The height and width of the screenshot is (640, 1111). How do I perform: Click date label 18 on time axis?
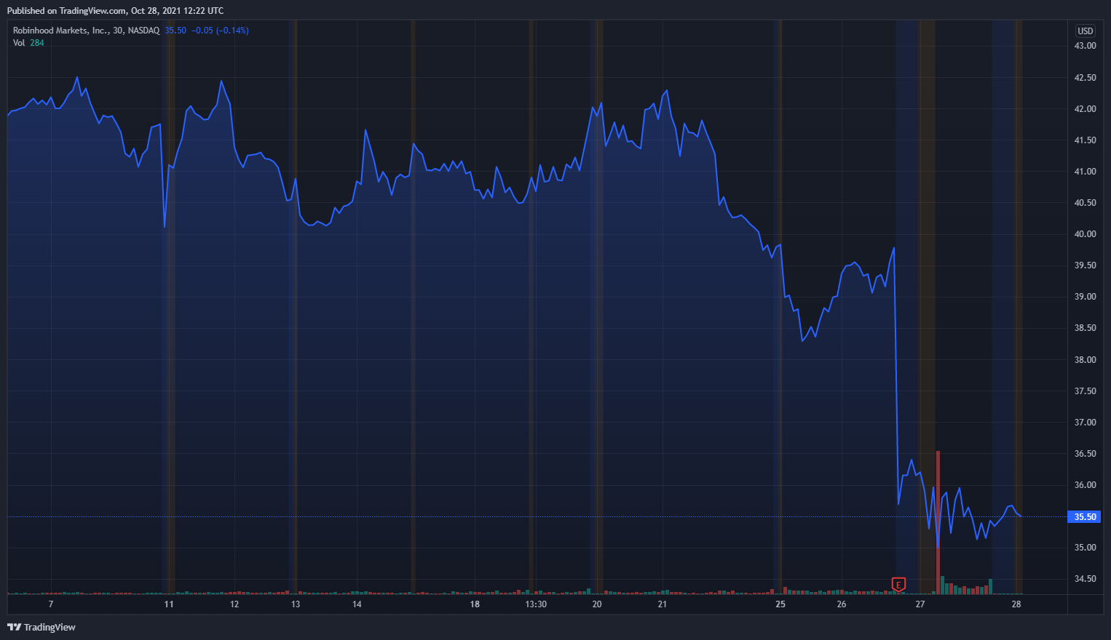pos(475,604)
